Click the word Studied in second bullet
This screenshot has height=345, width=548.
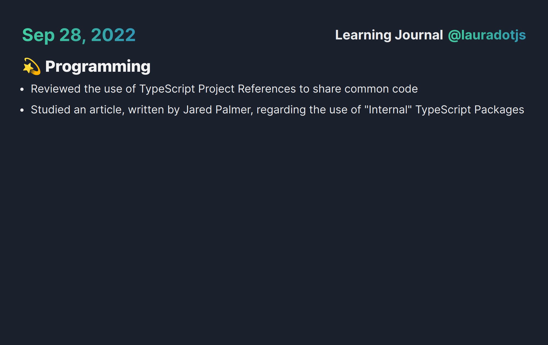click(x=51, y=110)
